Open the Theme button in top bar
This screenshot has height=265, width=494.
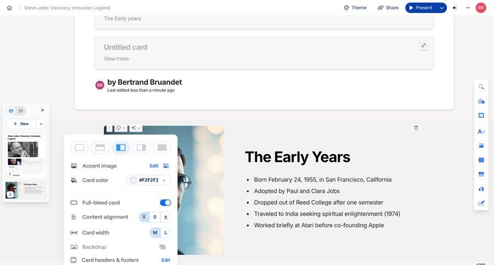[x=355, y=8]
